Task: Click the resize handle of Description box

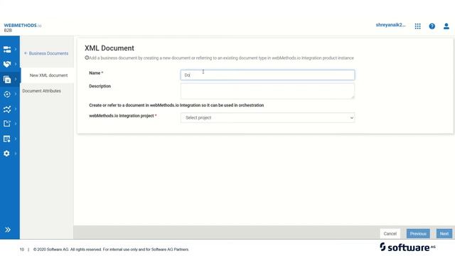Action: point(353,97)
